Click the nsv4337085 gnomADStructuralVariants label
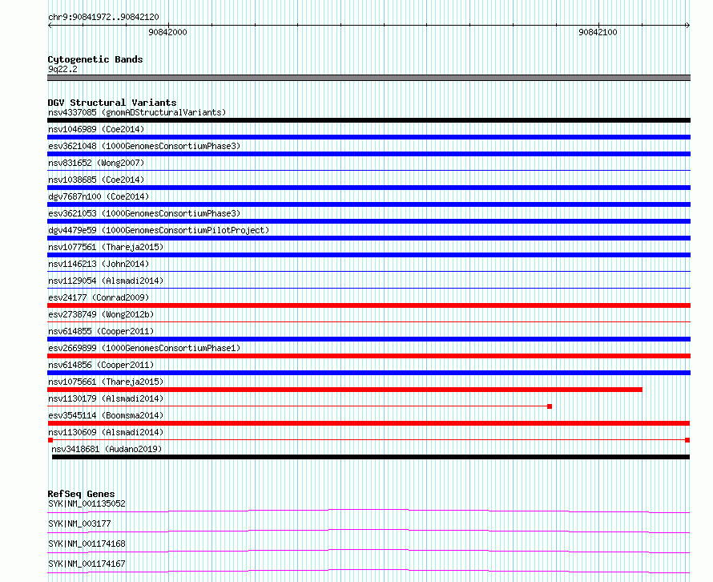Screen dimensions: 713x582 point(137,112)
